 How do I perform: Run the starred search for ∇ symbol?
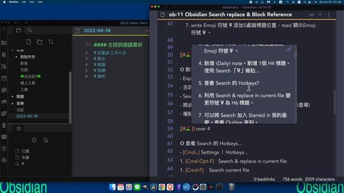pyautogui.click(x=23, y=164)
